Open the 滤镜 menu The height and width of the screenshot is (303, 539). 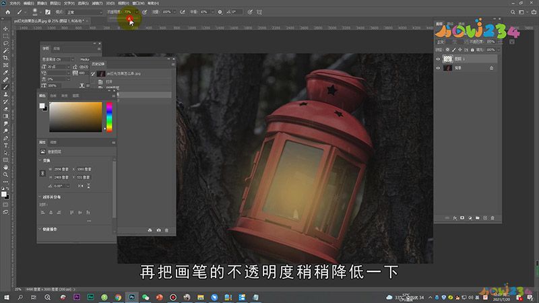coord(97,3)
